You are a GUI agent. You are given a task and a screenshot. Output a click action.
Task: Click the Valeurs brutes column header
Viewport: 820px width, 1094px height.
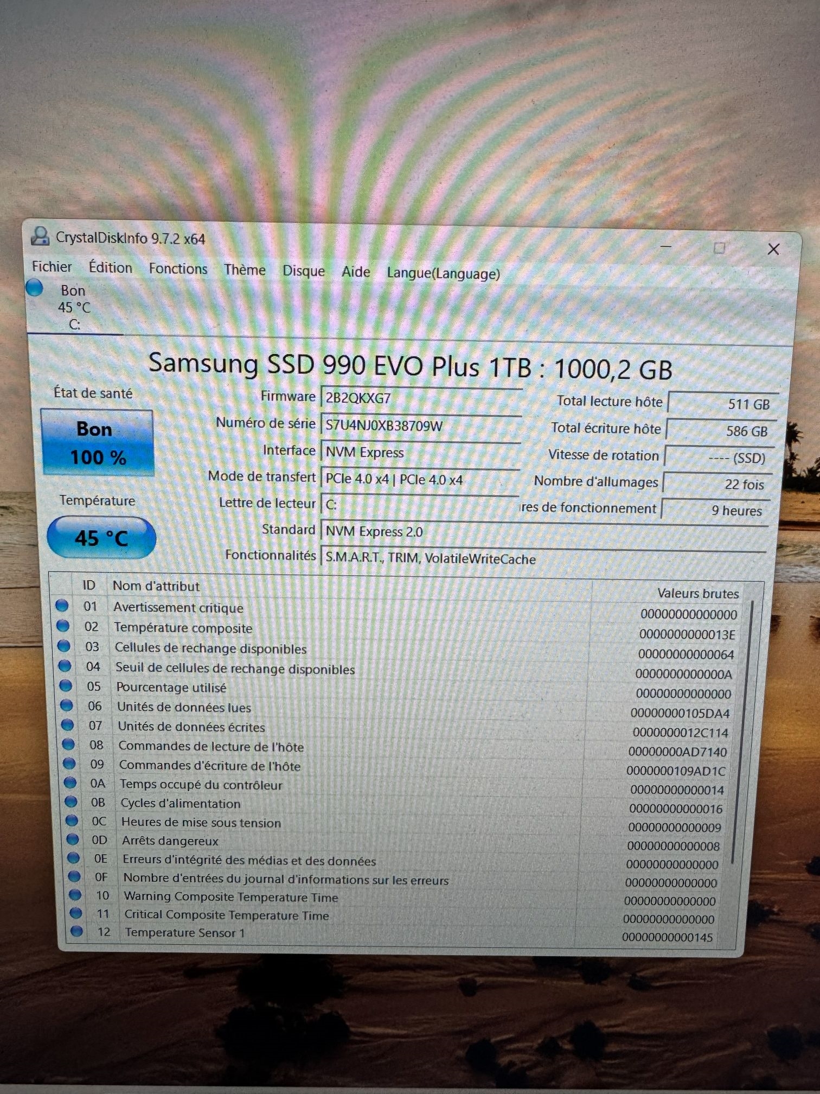click(698, 594)
